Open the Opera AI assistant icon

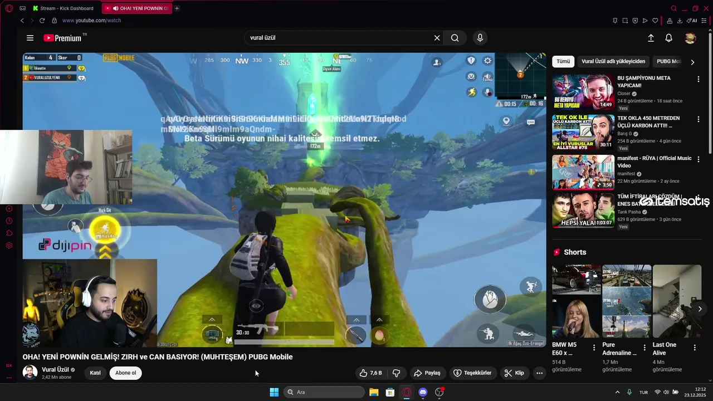pyautogui.click(x=692, y=21)
